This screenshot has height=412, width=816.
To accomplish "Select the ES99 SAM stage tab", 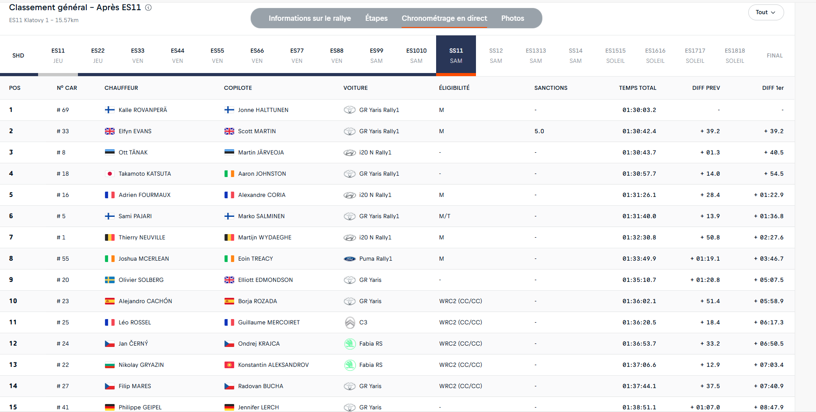I will [x=377, y=56].
